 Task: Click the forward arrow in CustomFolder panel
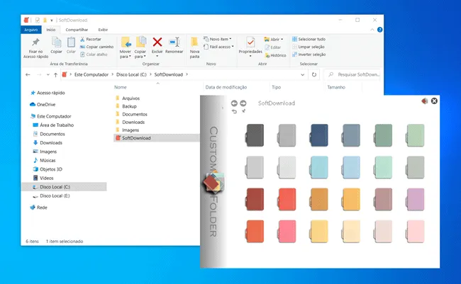(x=243, y=103)
